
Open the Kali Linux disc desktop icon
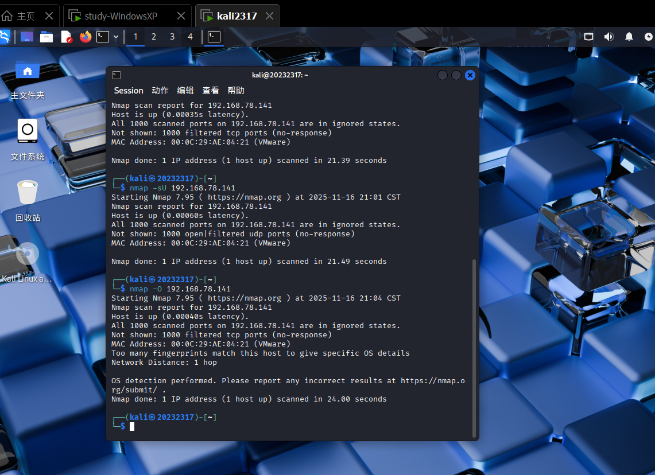coord(27,263)
